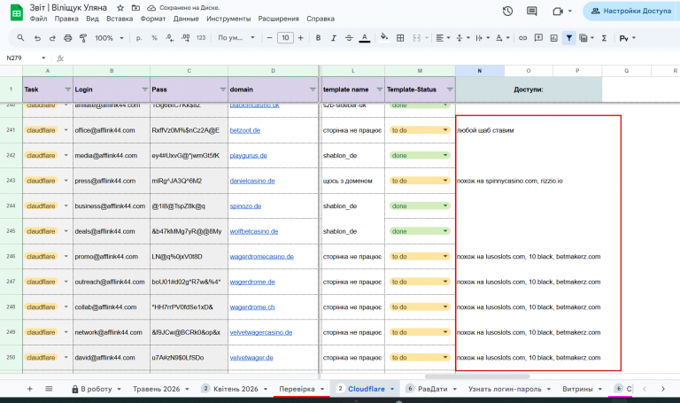Screen dimensions: 680x403
Task: Open the functions sigma menu
Action: [604, 38]
